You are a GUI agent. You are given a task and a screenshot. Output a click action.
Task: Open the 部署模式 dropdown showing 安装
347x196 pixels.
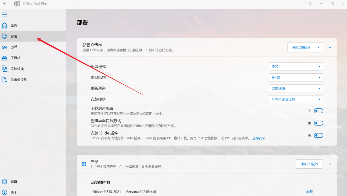click(296, 66)
